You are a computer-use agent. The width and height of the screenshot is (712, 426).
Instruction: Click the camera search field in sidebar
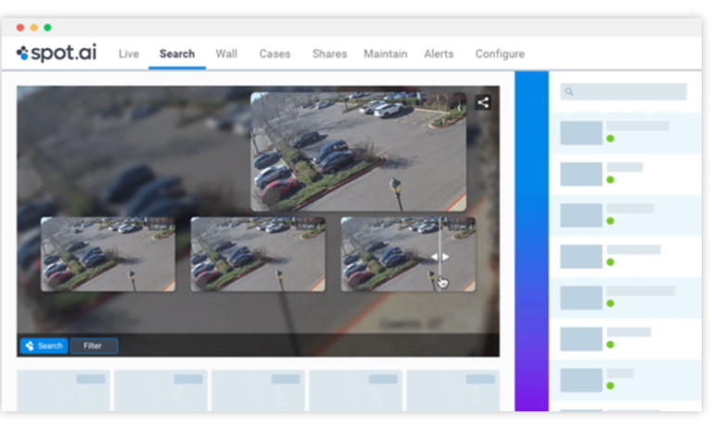624,93
